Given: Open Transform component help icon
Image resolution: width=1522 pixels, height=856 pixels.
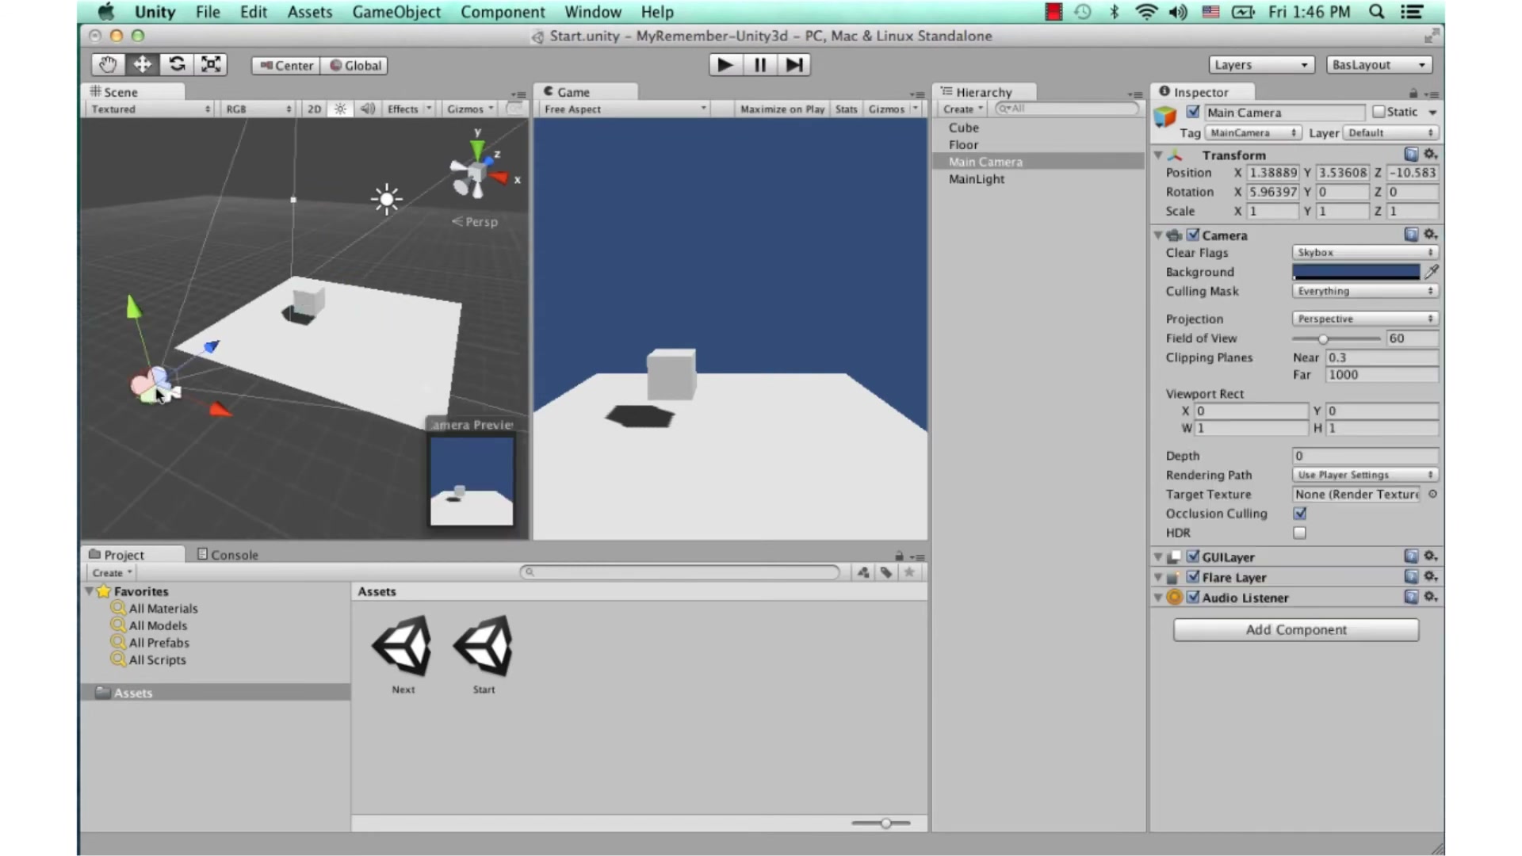Looking at the screenshot, I should [1411, 155].
